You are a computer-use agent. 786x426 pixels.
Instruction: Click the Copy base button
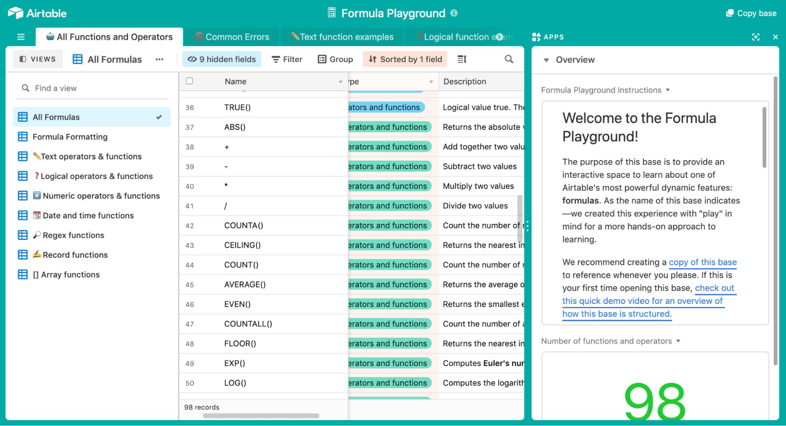(751, 13)
